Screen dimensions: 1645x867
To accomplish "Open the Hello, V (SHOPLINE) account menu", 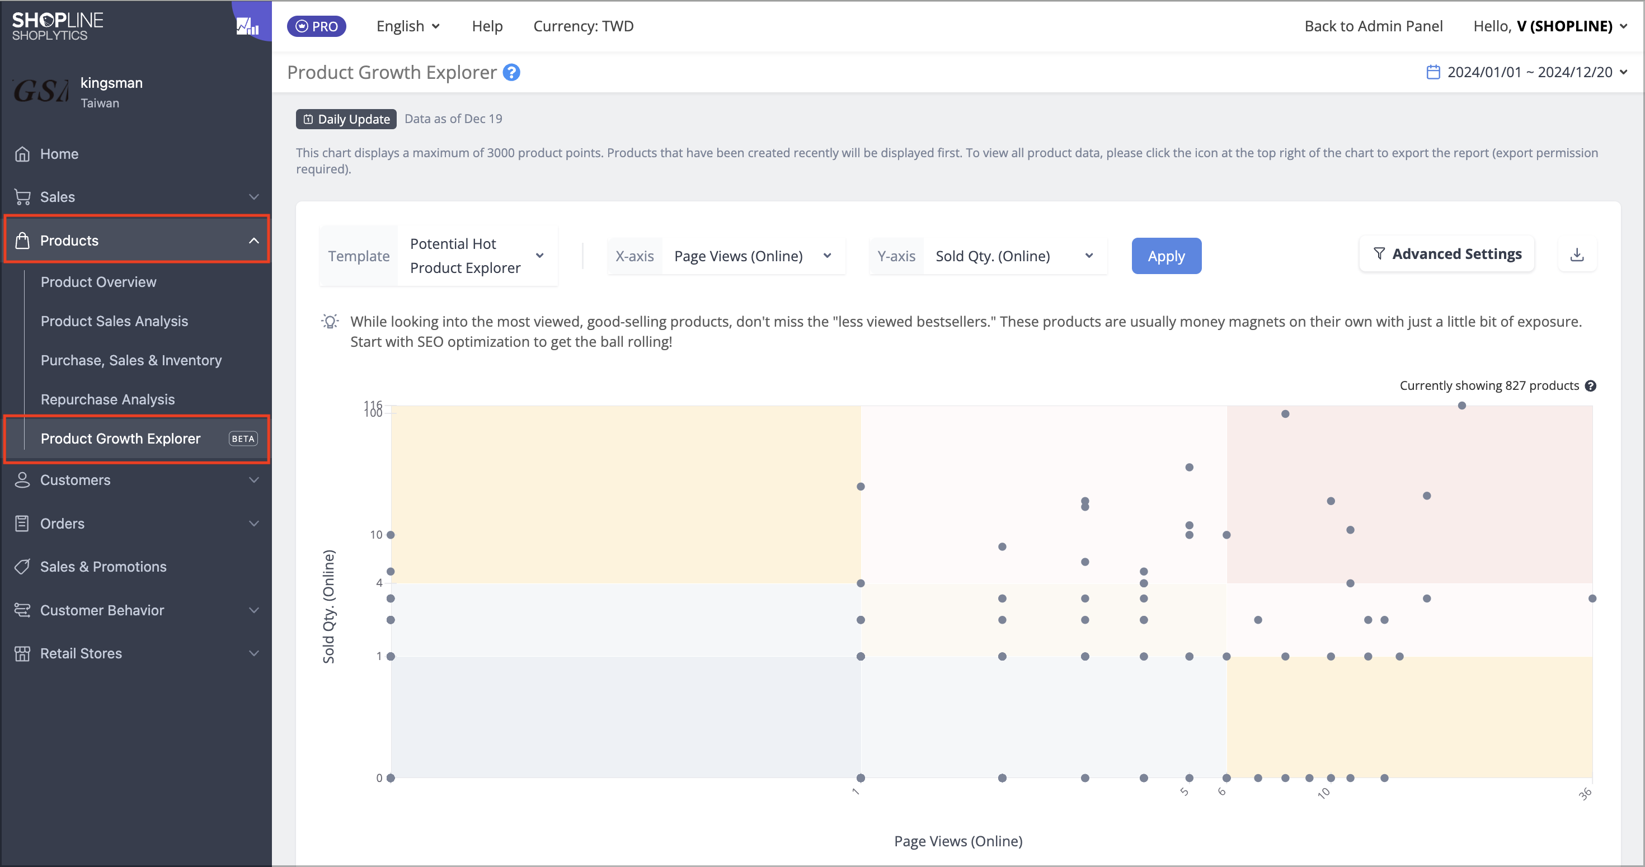I will point(1550,26).
